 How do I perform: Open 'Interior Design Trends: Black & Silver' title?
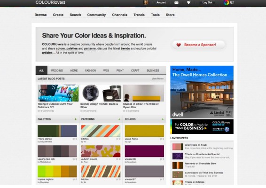(x=99, y=106)
